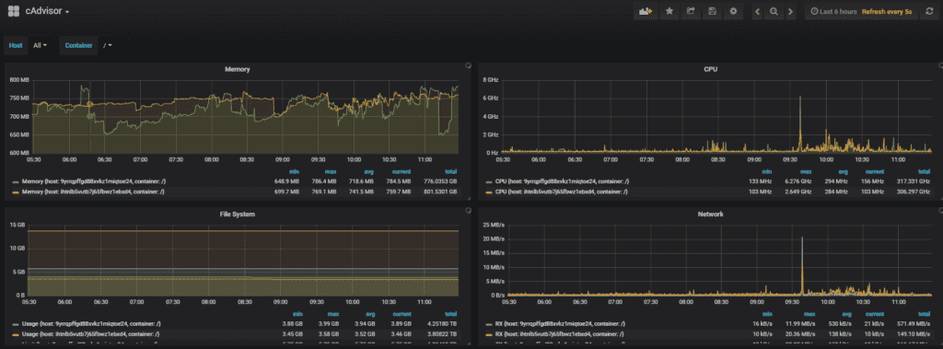Image resolution: width=943 pixels, height=349 pixels.
Task: Click orange color swatch of second CPU series
Action: (489, 192)
